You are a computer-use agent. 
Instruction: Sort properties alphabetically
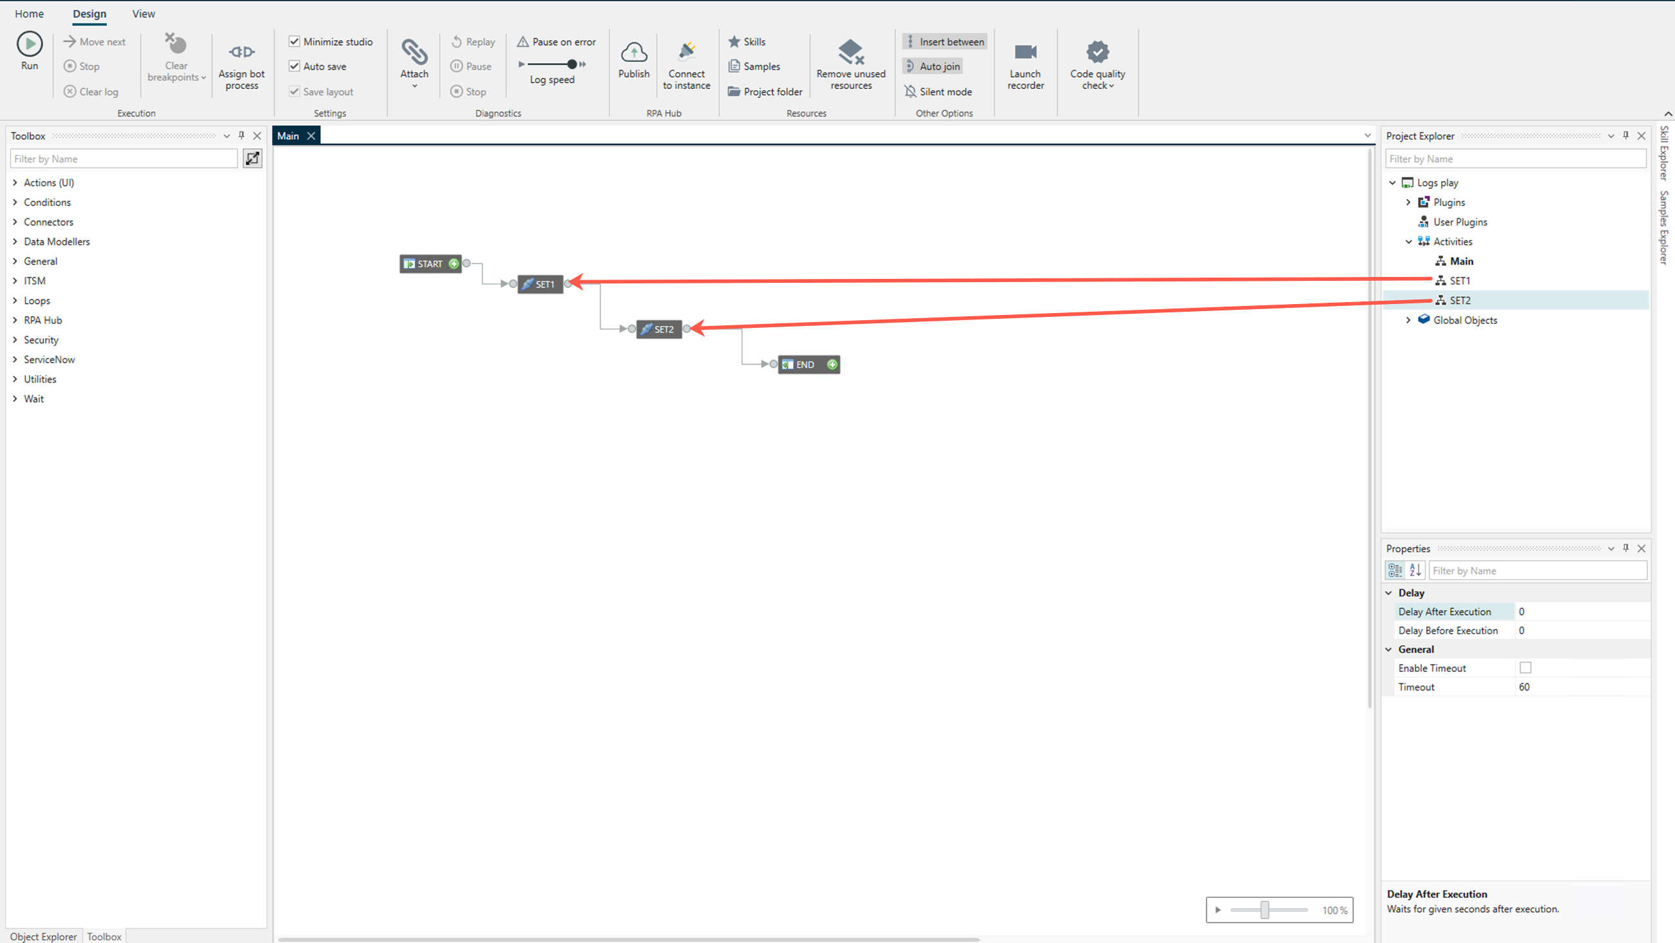(x=1415, y=570)
